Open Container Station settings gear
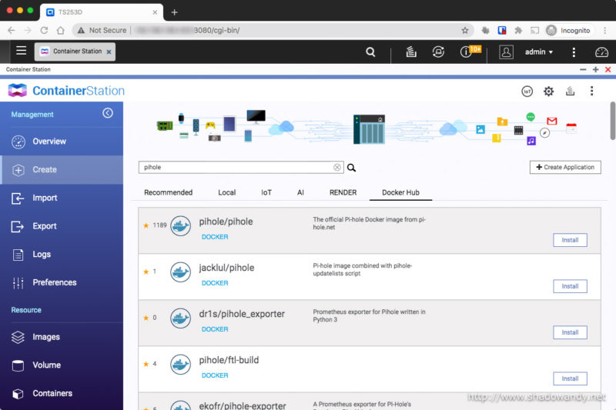The image size is (616, 410). click(x=548, y=91)
